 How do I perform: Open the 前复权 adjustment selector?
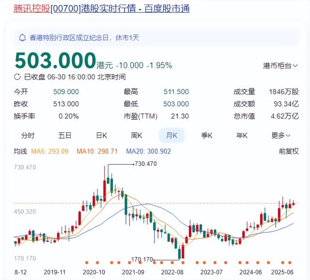coord(289,151)
